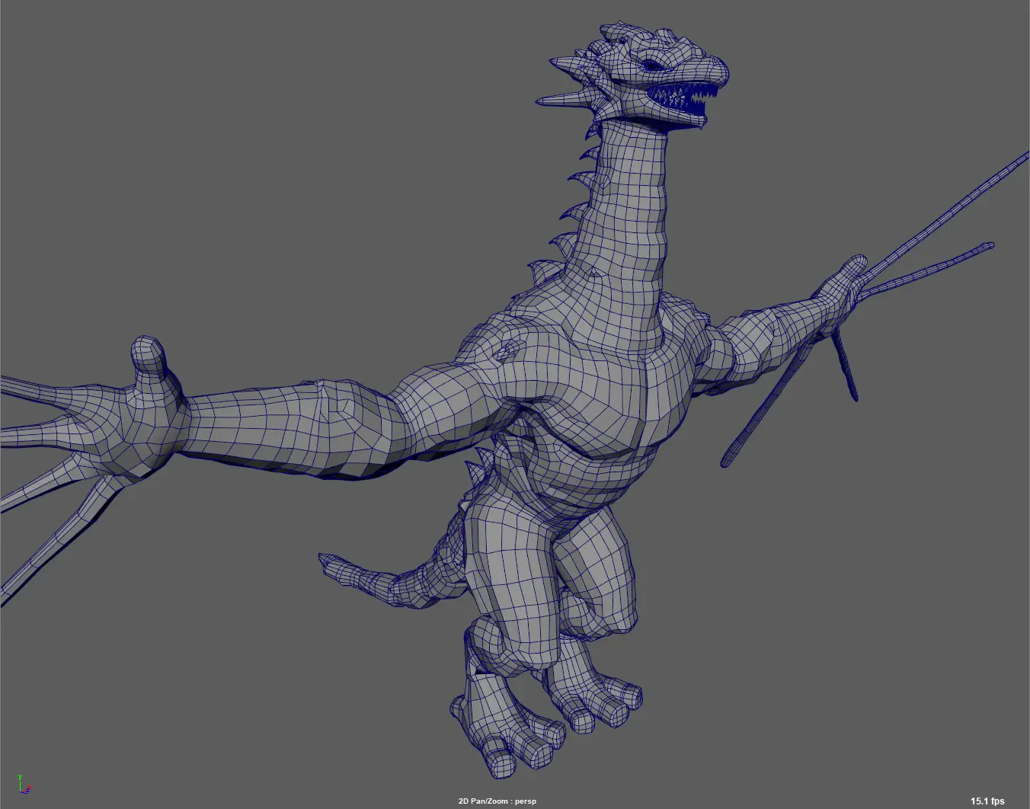
Task: Click the 2D Pan/Zoom persp camera label
Action: click(x=497, y=801)
